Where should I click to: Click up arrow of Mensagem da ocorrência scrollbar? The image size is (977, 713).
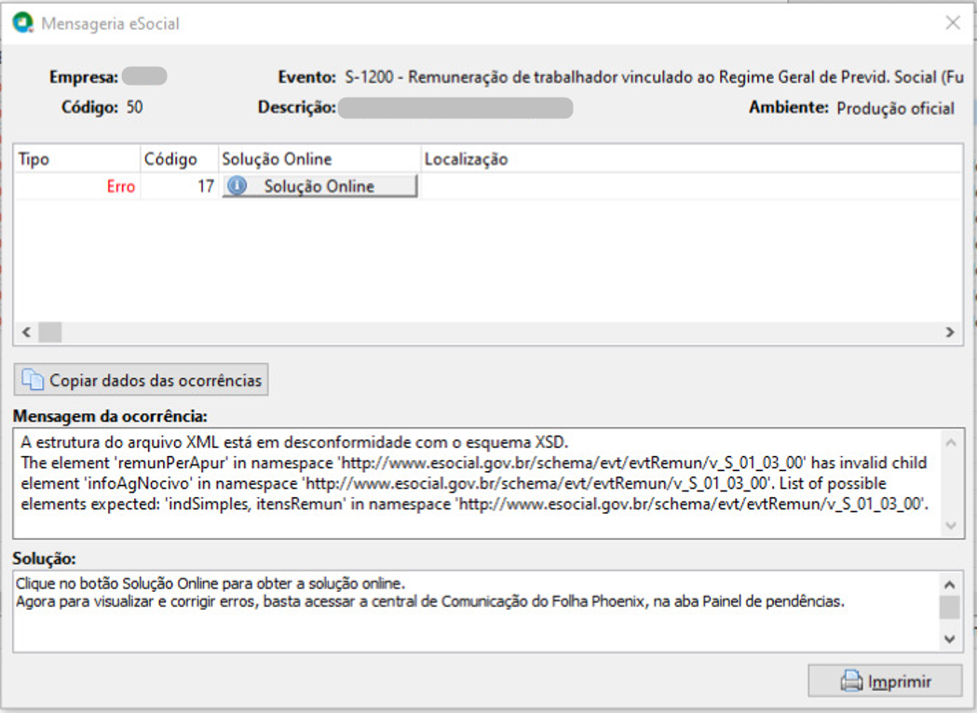[951, 443]
